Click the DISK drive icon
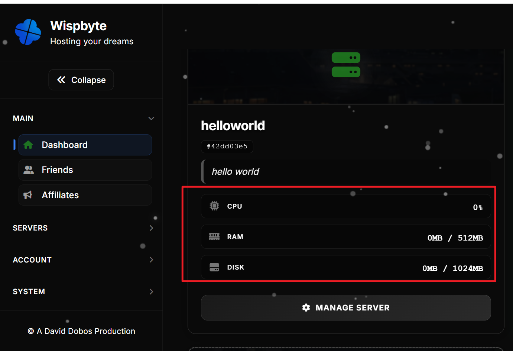Screen dimensions: 513x351 (x=214, y=267)
